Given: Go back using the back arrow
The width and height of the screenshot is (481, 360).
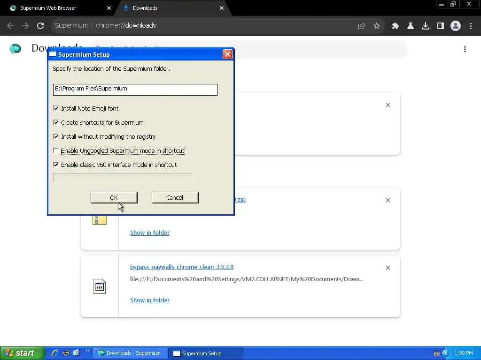Looking at the screenshot, I should click(x=10, y=26).
